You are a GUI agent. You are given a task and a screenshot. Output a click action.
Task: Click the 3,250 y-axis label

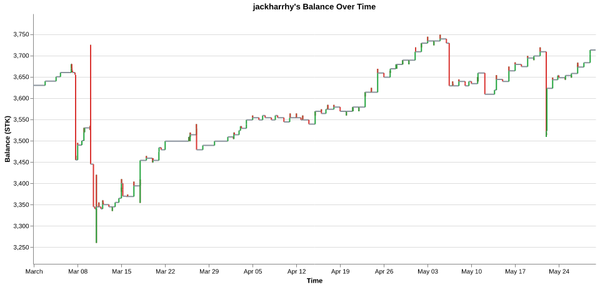pyautogui.click(x=21, y=248)
